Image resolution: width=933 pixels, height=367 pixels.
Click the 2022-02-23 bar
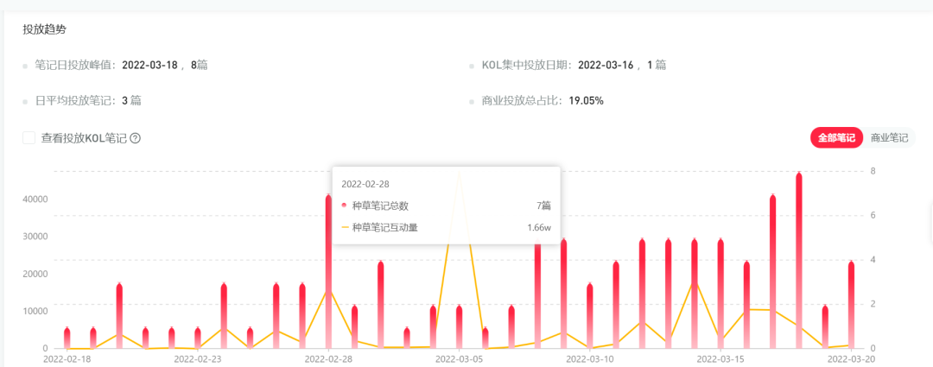click(198, 338)
